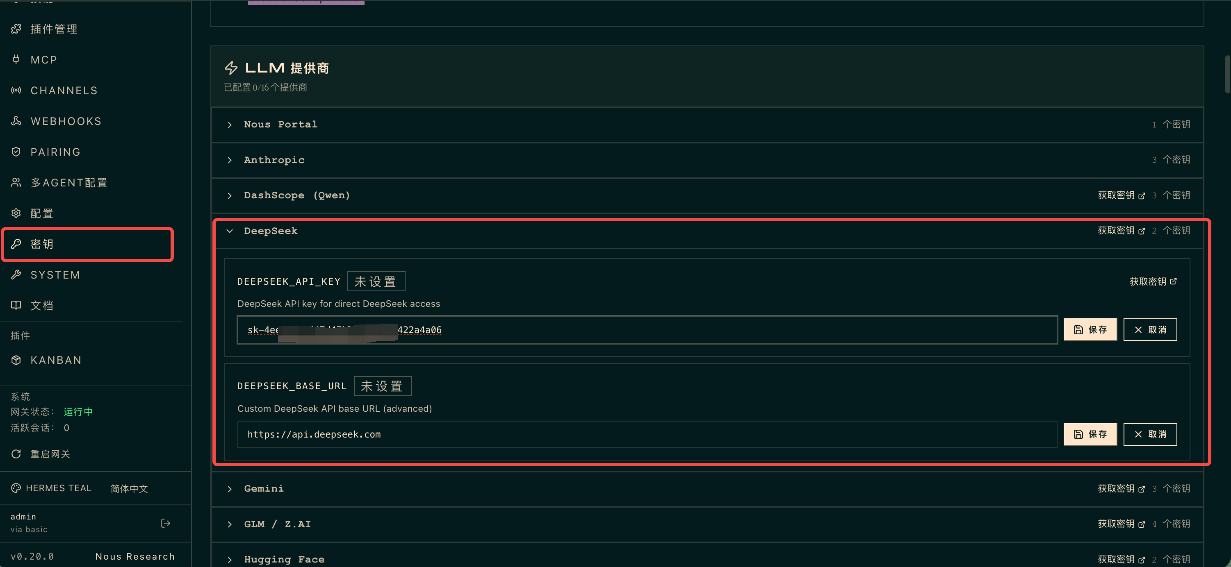Expand the DashScope (Qwen) provider

click(x=707, y=196)
